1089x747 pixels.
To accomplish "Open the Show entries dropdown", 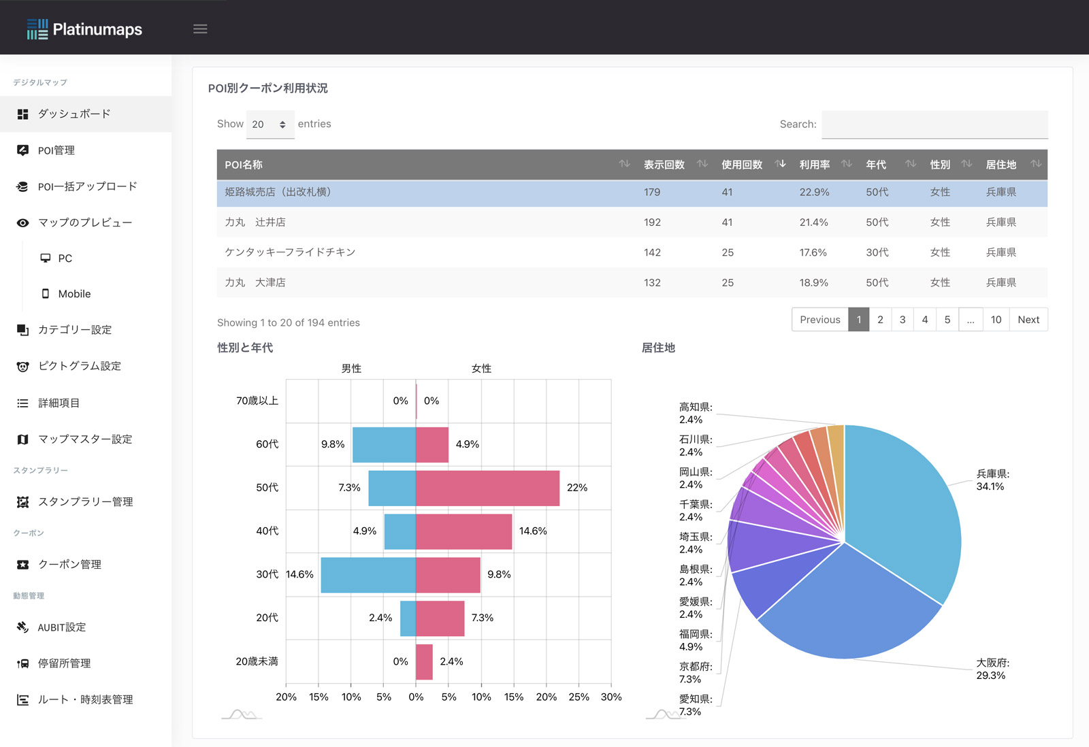I will click(x=270, y=124).
